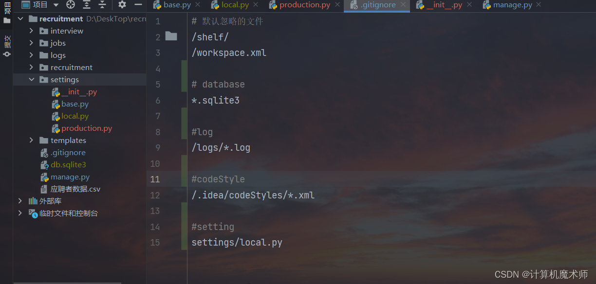Viewport: 596px width, 284px height.
Task: Close the manage.py tab
Action: (x=539, y=5)
